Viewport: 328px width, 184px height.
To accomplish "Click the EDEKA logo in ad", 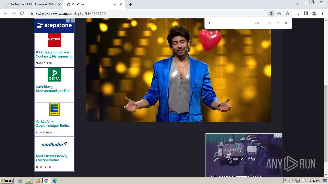I will click(54, 109).
